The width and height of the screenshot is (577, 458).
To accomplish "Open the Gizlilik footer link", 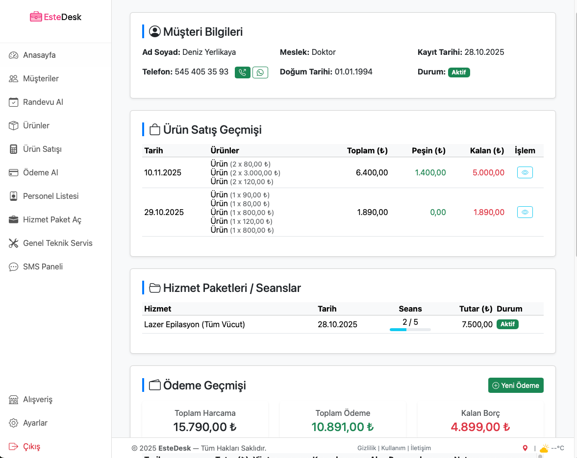I will click(x=367, y=448).
